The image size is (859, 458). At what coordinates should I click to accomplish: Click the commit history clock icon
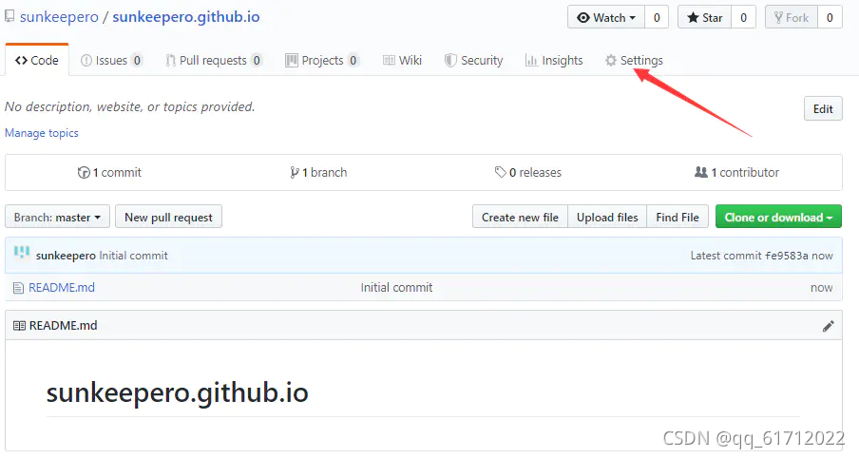(x=84, y=173)
